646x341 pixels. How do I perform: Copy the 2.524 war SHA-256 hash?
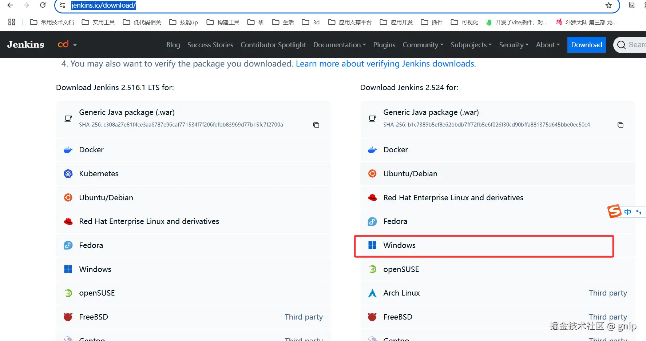pyautogui.click(x=620, y=125)
